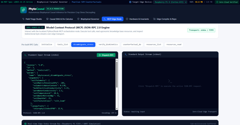Click the PhytoCausal sparkle logo icon
The image size is (240, 125).
click(24, 10)
